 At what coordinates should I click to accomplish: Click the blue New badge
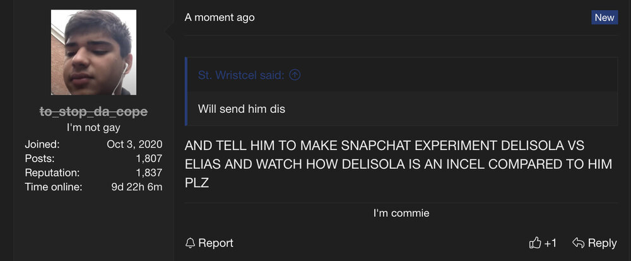pos(604,18)
